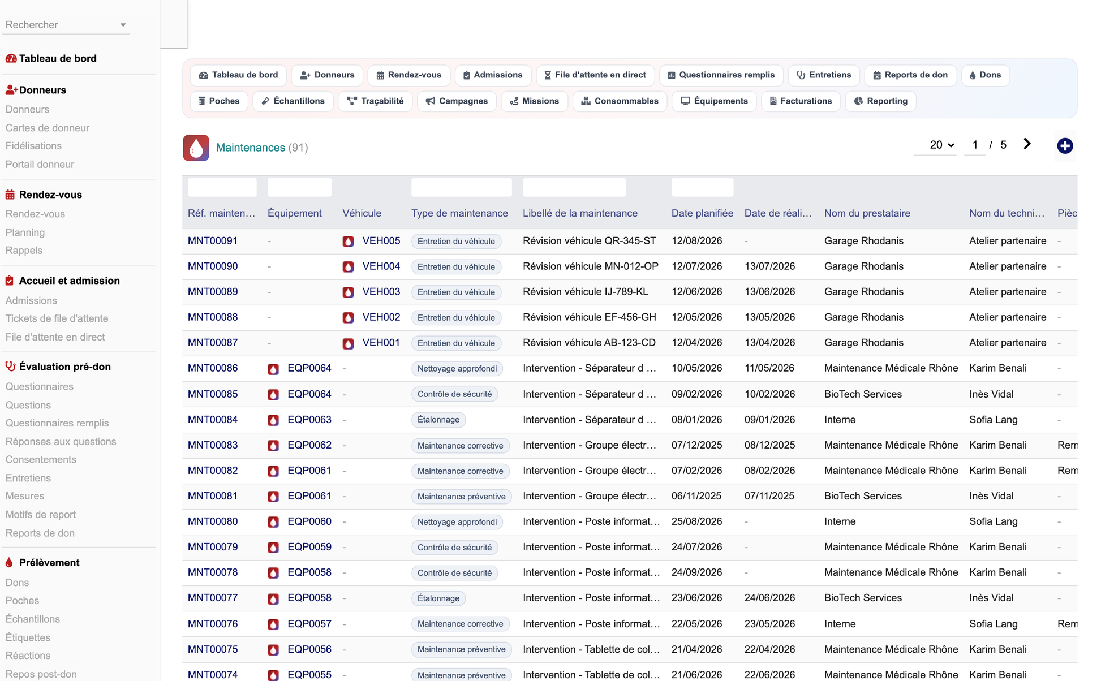
Task: Click the current page number field
Action: pyautogui.click(x=975, y=145)
